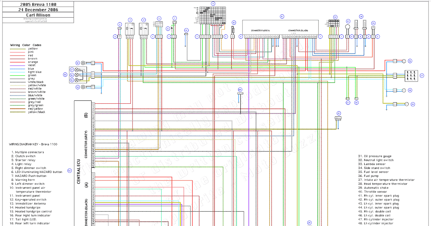Click the 'grey/green' legend label
431x226 pixels.
(35, 105)
